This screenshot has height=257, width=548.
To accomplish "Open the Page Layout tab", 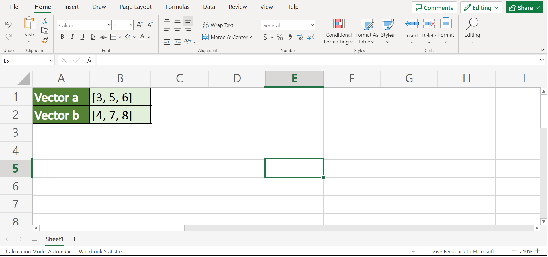I will pyautogui.click(x=136, y=7).
